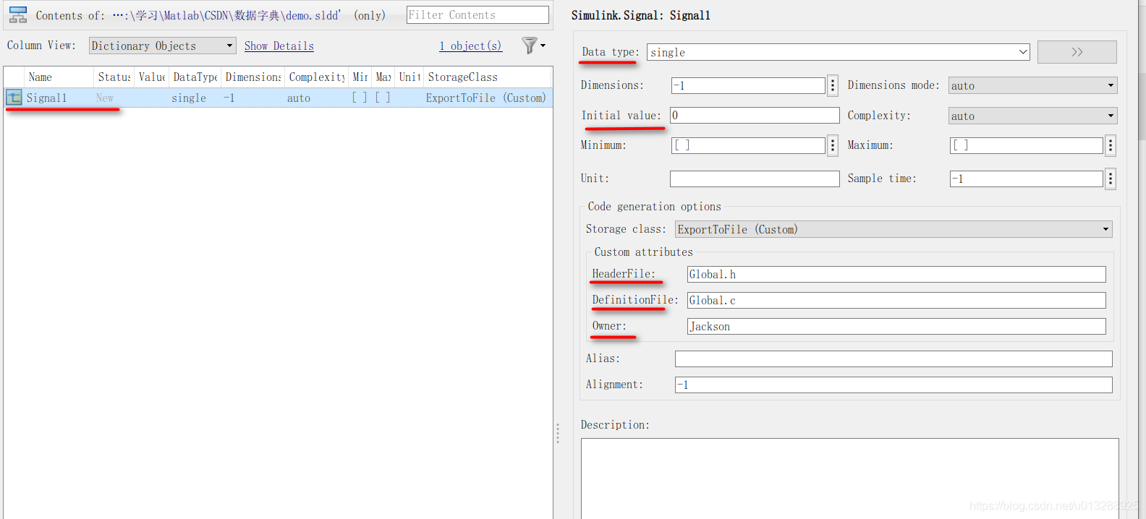Open the Dimensions field three-dot options button
Screen dimensions: 1146x519
coord(833,85)
